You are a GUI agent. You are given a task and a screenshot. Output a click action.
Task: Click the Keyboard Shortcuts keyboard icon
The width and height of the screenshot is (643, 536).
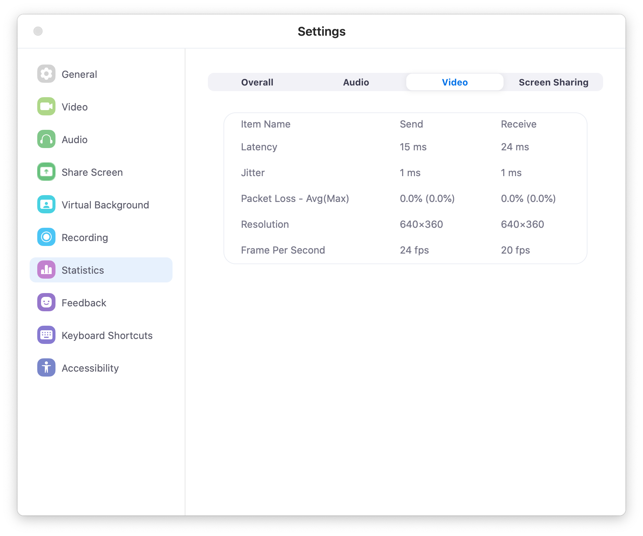46,335
